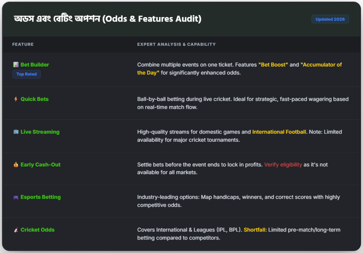This screenshot has height=253, width=363.
Task: Click the red Verify eligibility text
Action: [x=283, y=165]
